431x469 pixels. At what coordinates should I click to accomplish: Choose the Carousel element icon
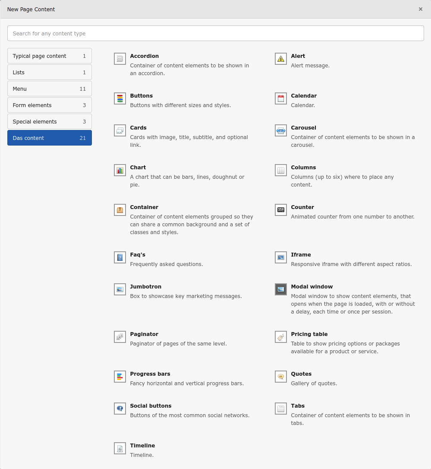(280, 130)
